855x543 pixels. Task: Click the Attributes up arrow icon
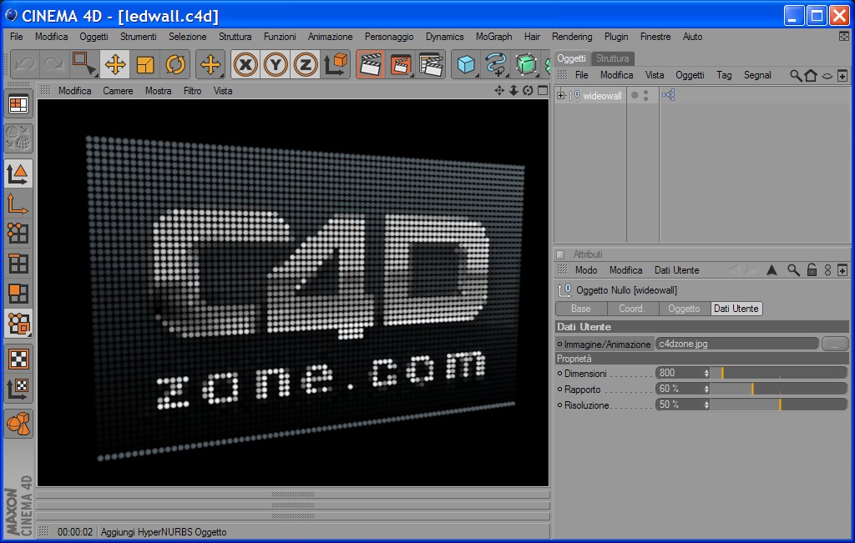pyautogui.click(x=772, y=270)
